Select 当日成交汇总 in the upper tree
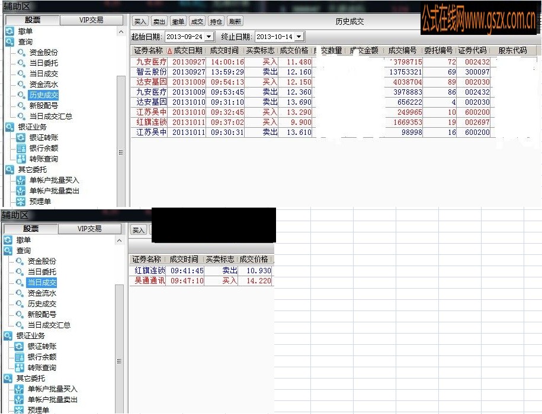 (x=51, y=117)
